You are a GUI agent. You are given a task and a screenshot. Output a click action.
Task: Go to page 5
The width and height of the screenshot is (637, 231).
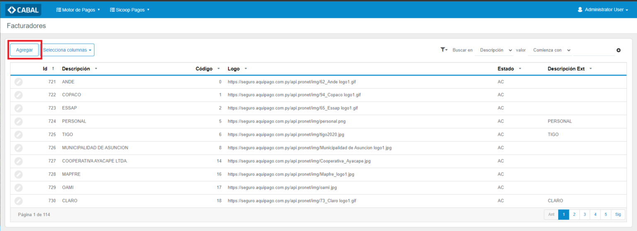(605, 214)
